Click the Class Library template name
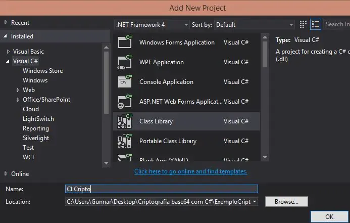The image size is (350, 223). coord(156,121)
